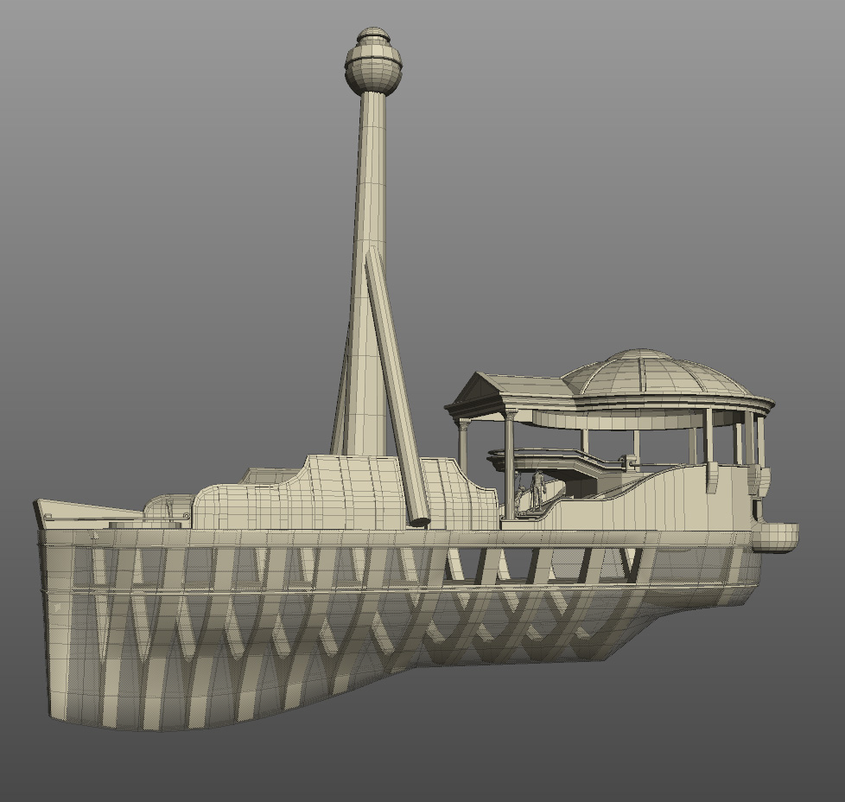Select the standing human figures on deck
This screenshot has width=845, height=802.
click(x=531, y=492)
